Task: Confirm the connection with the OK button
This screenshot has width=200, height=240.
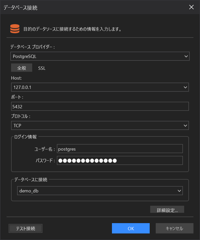Action: pyautogui.click(x=131, y=228)
